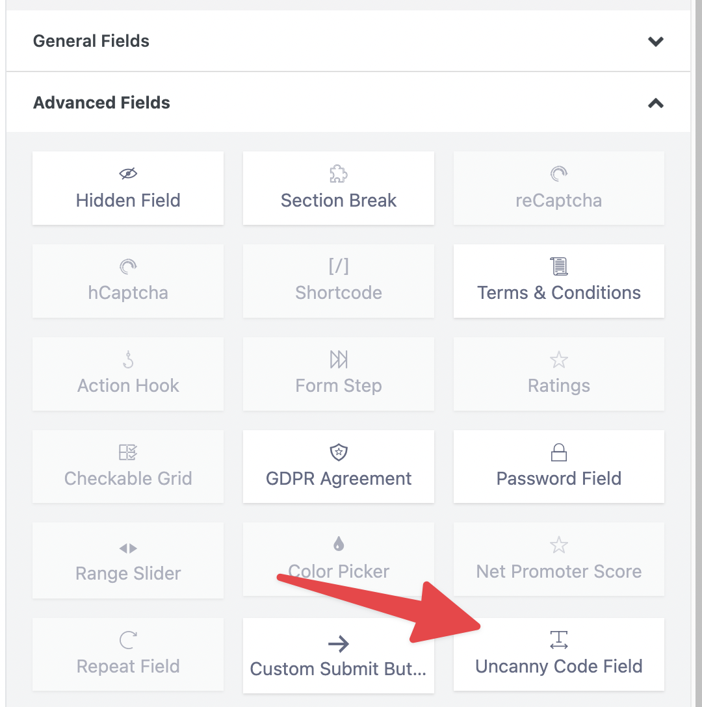Click the Repeat Field circular arrow icon
This screenshot has height=707, width=702.
pos(128,641)
